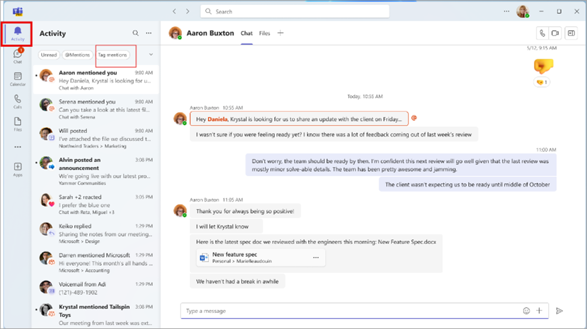Toggle the Tag mentions filter chip
The height and width of the screenshot is (329, 587).
113,55
